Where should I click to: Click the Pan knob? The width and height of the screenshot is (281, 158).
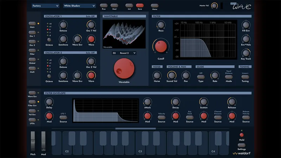click(x=186, y=75)
